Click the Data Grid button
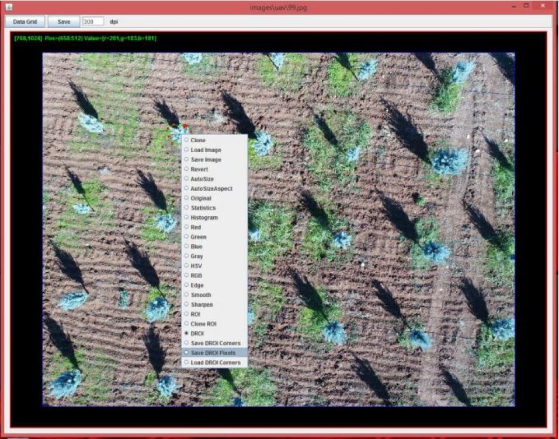559x439 pixels. pos(25,22)
